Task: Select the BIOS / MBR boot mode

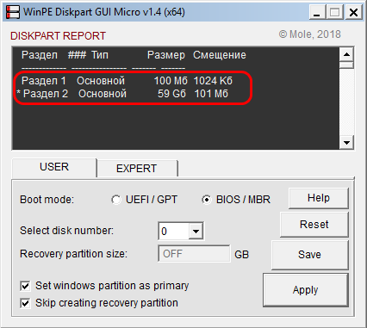Action: (x=207, y=200)
